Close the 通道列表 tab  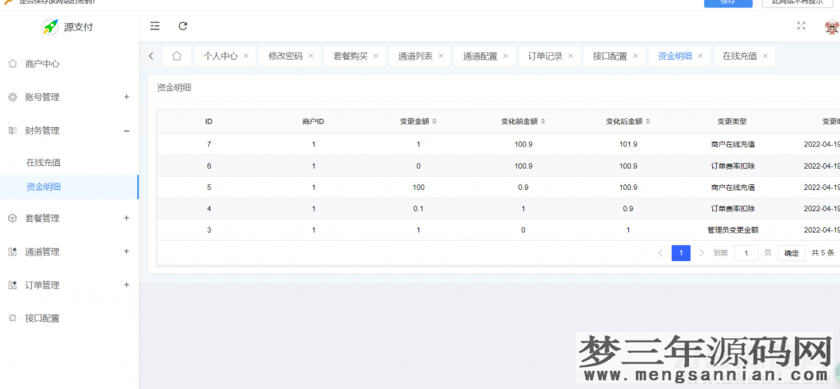pos(441,56)
